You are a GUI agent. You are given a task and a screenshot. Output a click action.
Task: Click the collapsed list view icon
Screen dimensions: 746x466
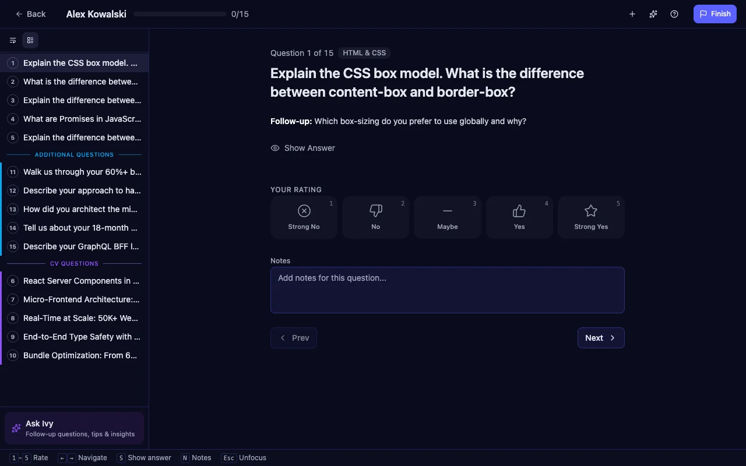[x=13, y=40]
